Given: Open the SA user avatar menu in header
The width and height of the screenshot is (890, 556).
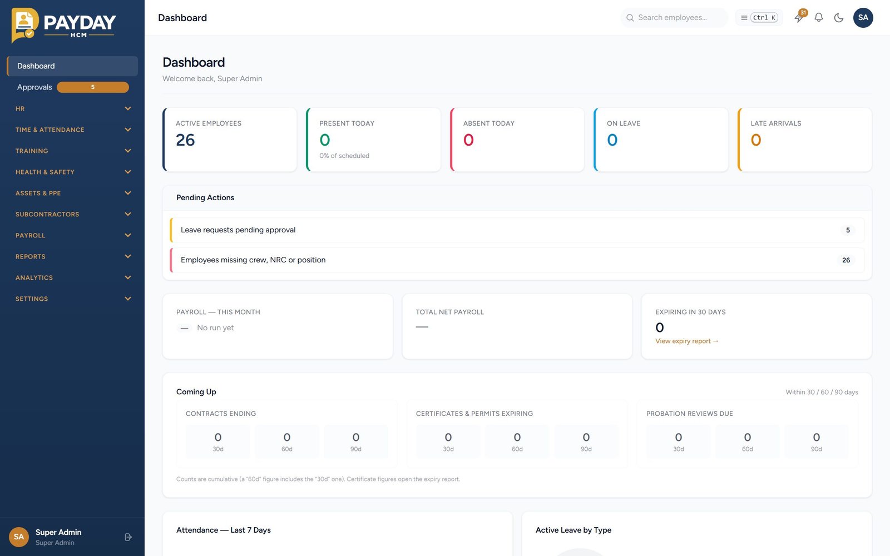Looking at the screenshot, I should [863, 18].
